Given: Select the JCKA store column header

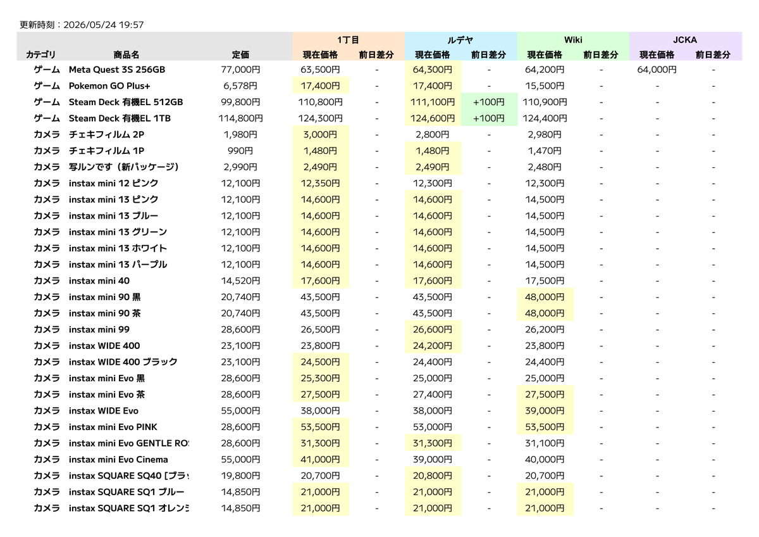Looking at the screenshot, I should (685, 39).
